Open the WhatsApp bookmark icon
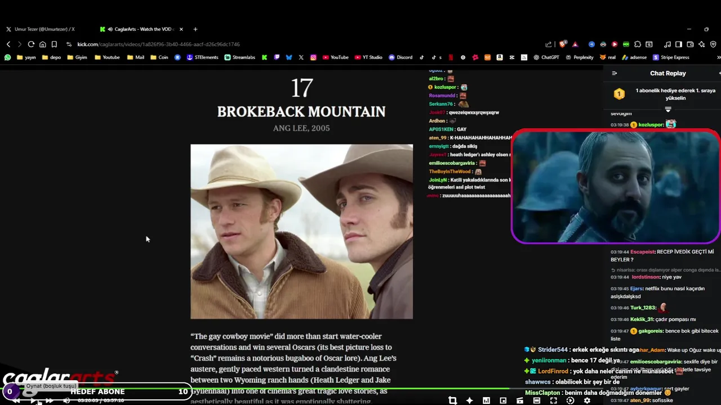 click(7, 57)
